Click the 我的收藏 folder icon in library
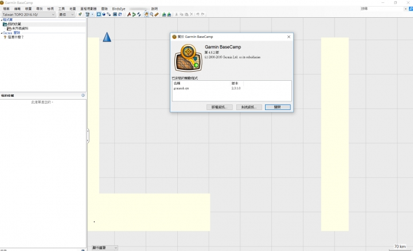 click(x=5, y=24)
